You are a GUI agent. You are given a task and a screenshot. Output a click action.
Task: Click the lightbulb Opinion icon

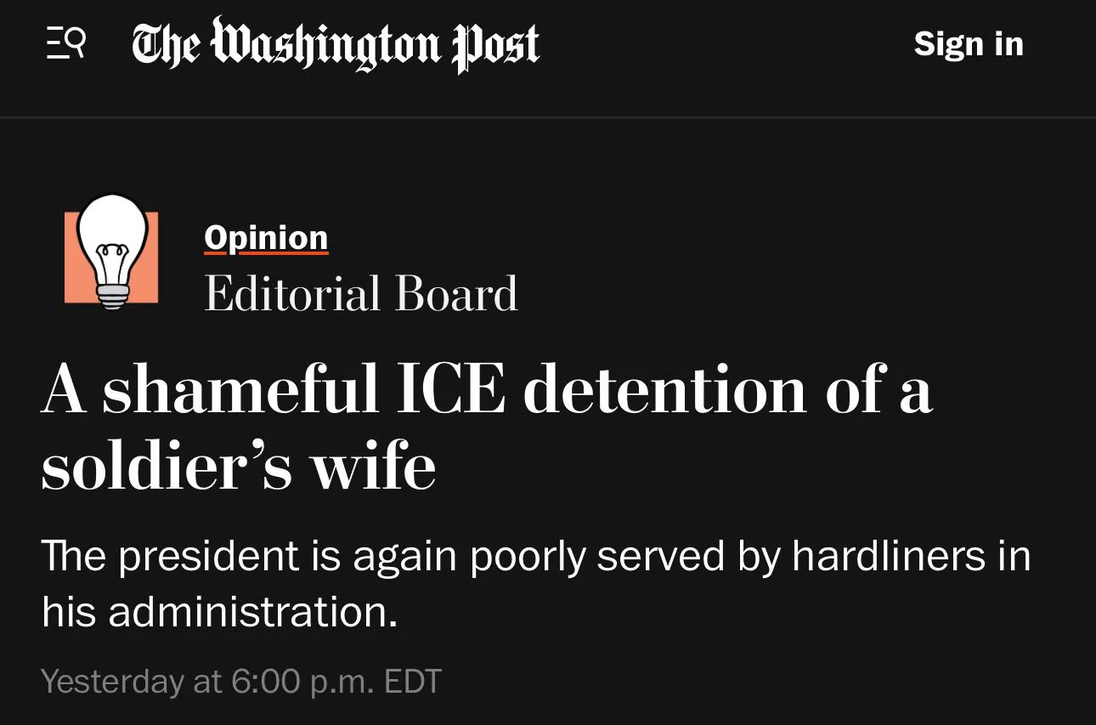coord(111,252)
